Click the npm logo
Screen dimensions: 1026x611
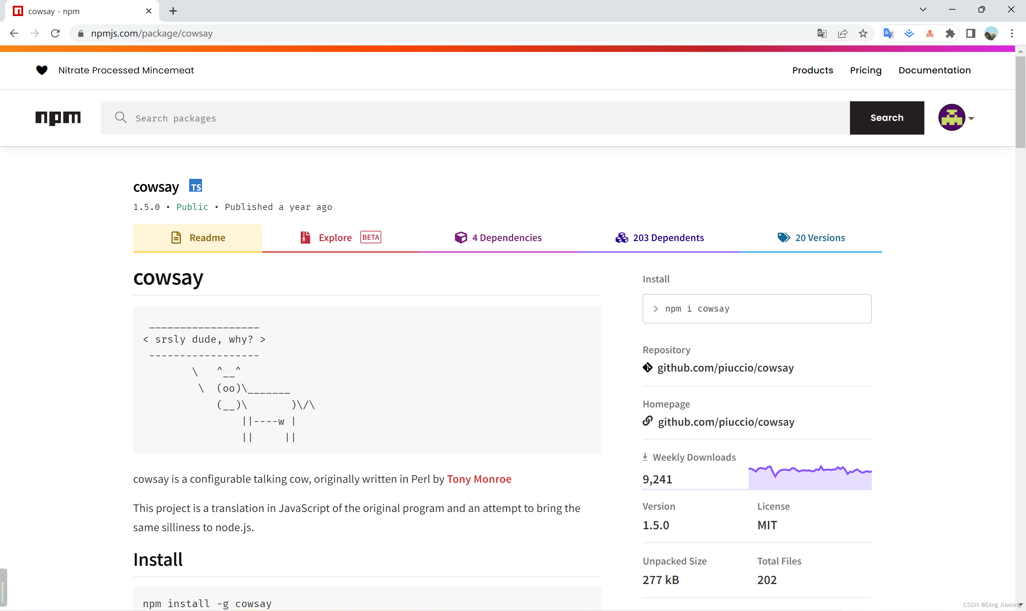58,118
